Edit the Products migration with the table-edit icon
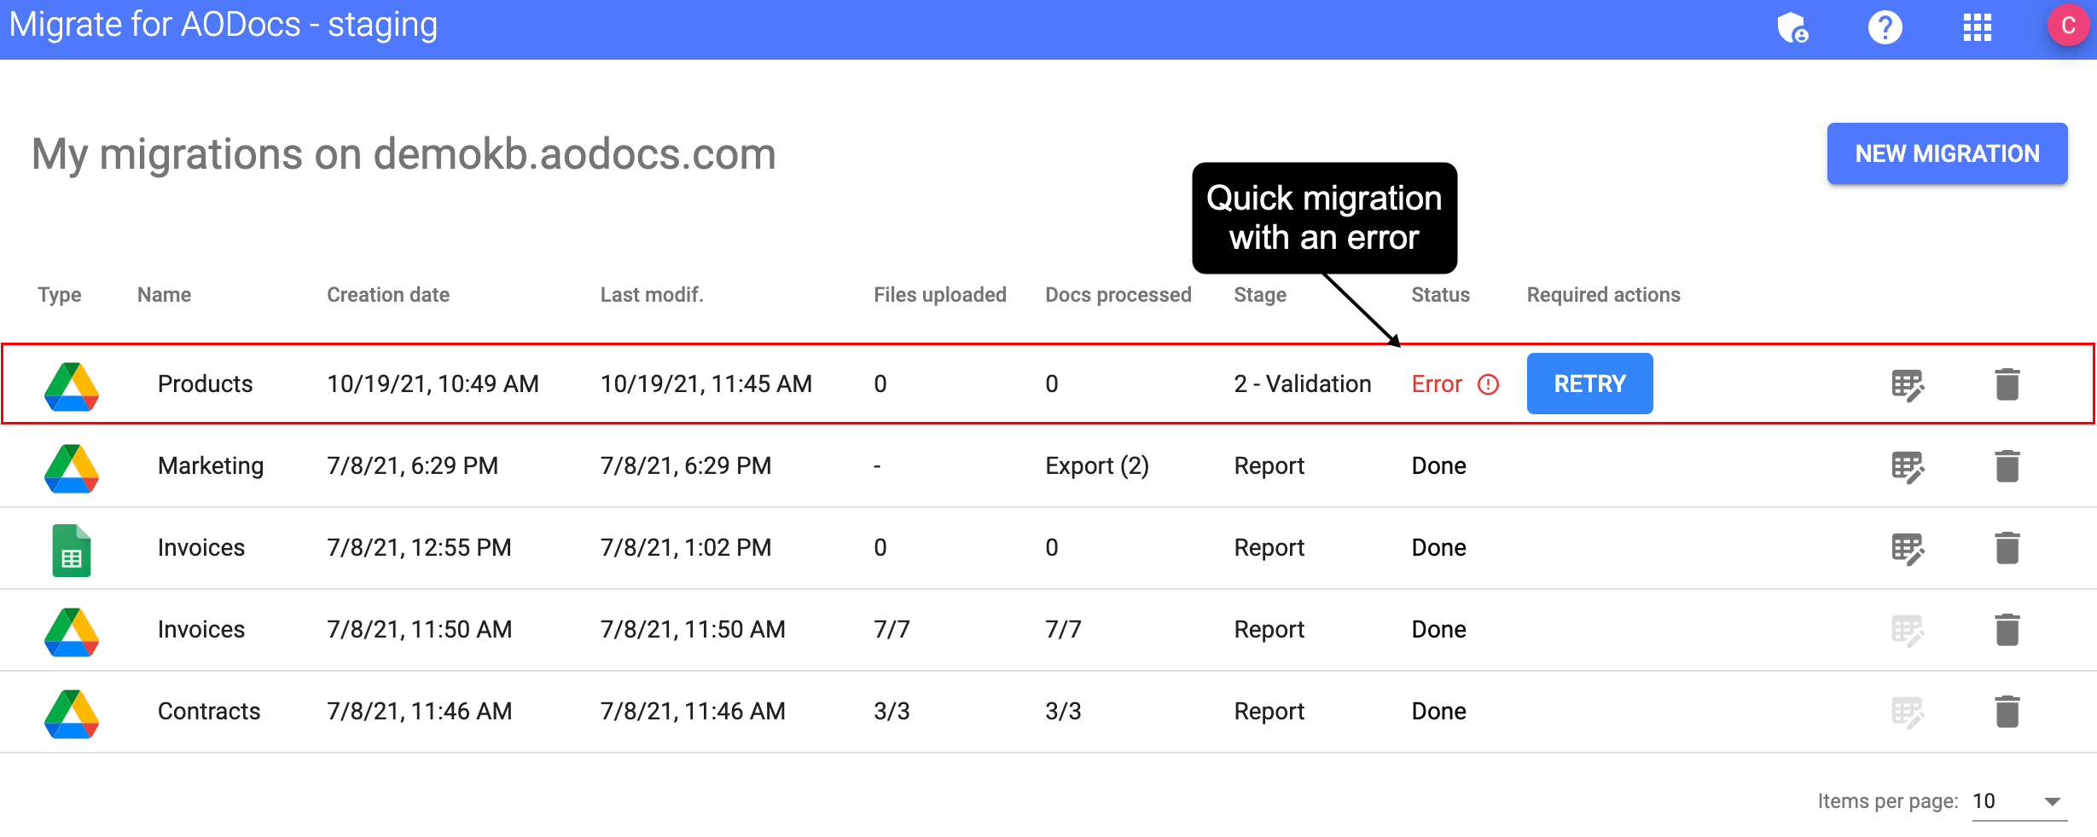This screenshot has height=837, width=2097. tap(1908, 384)
